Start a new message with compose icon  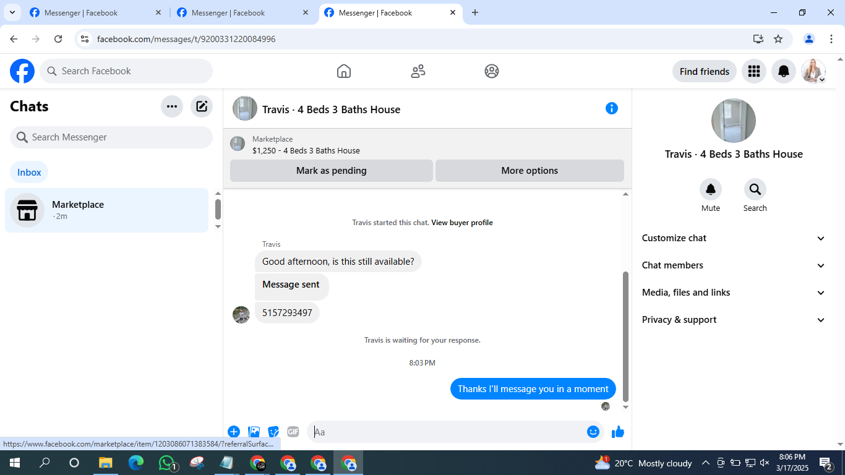[202, 106]
